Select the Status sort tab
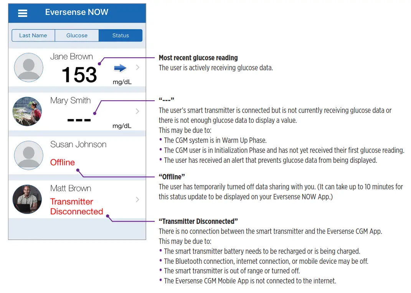The height and width of the screenshot is (293, 411). click(120, 35)
